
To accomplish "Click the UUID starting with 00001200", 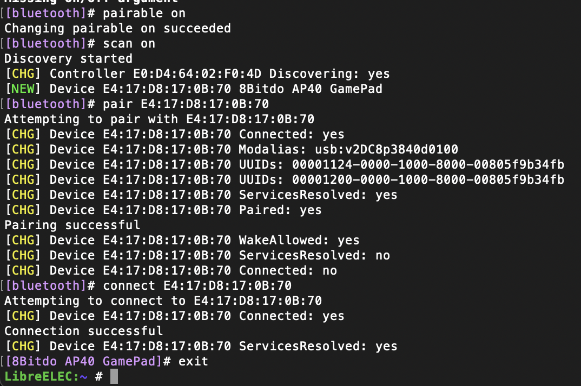I will point(428,179).
